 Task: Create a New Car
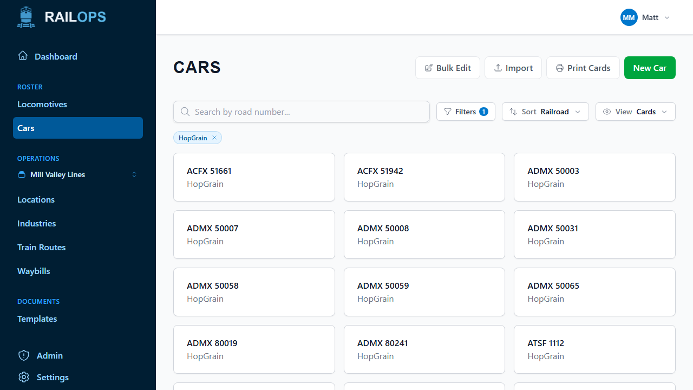click(650, 68)
